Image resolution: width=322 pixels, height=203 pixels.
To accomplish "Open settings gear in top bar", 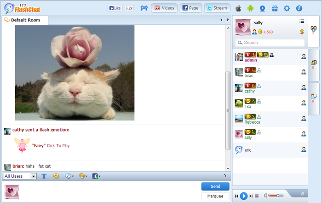I will 287,8.
